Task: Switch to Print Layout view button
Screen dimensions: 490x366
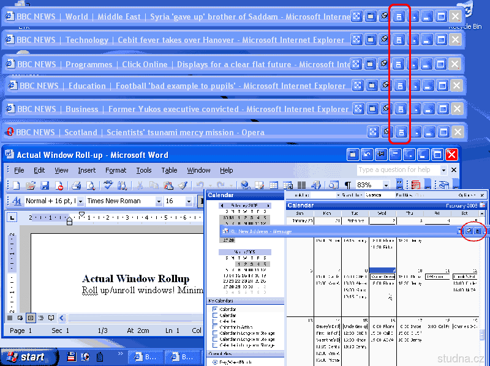Action: click(x=30, y=318)
